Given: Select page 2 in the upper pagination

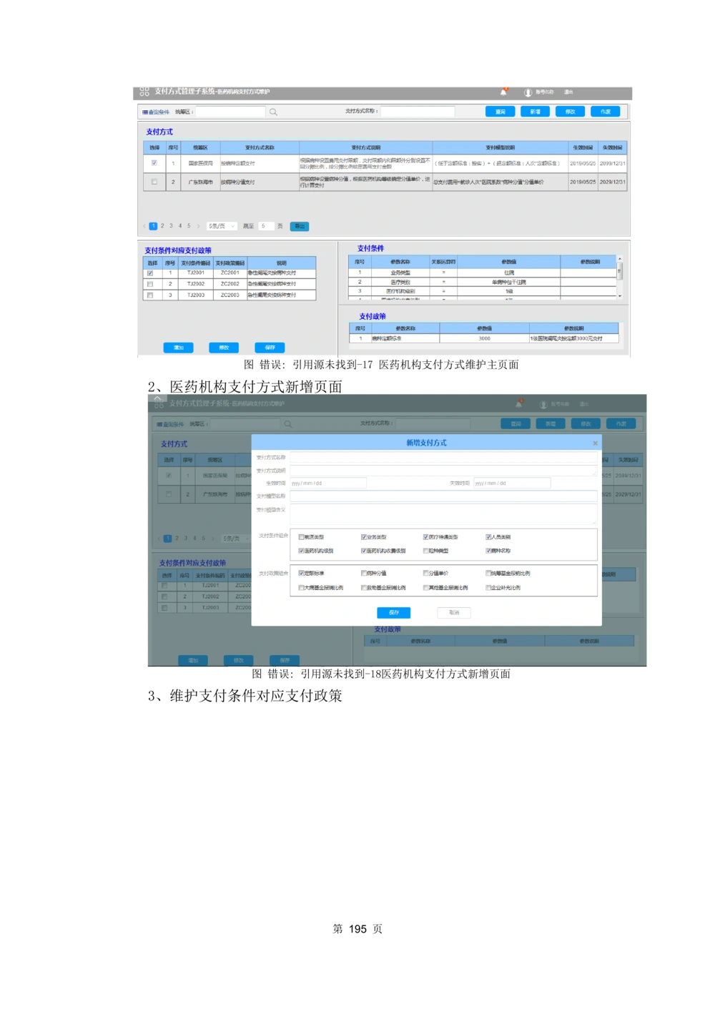Looking at the screenshot, I should pyautogui.click(x=162, y=226).
